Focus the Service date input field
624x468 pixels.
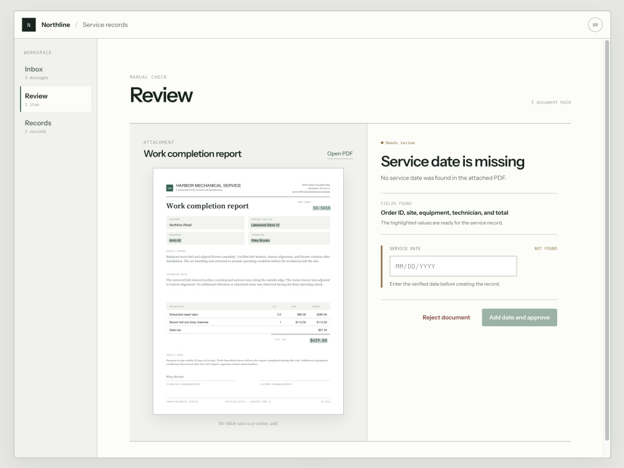click(453, 266)
